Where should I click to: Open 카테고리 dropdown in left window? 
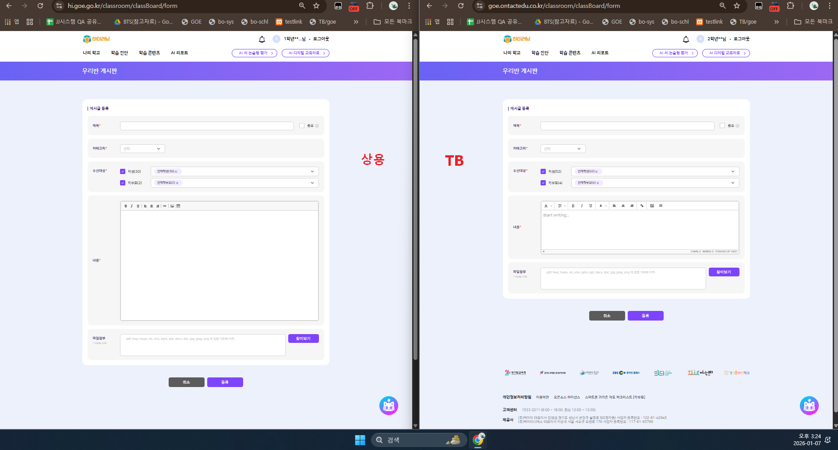click(142, 149)
